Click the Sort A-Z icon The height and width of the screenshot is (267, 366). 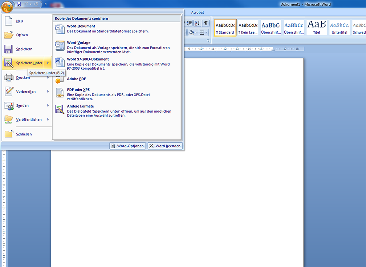point(197,23)
